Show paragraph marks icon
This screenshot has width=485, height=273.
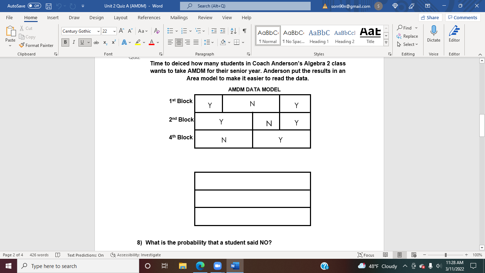pyautogui.click(x=244, y=31)
